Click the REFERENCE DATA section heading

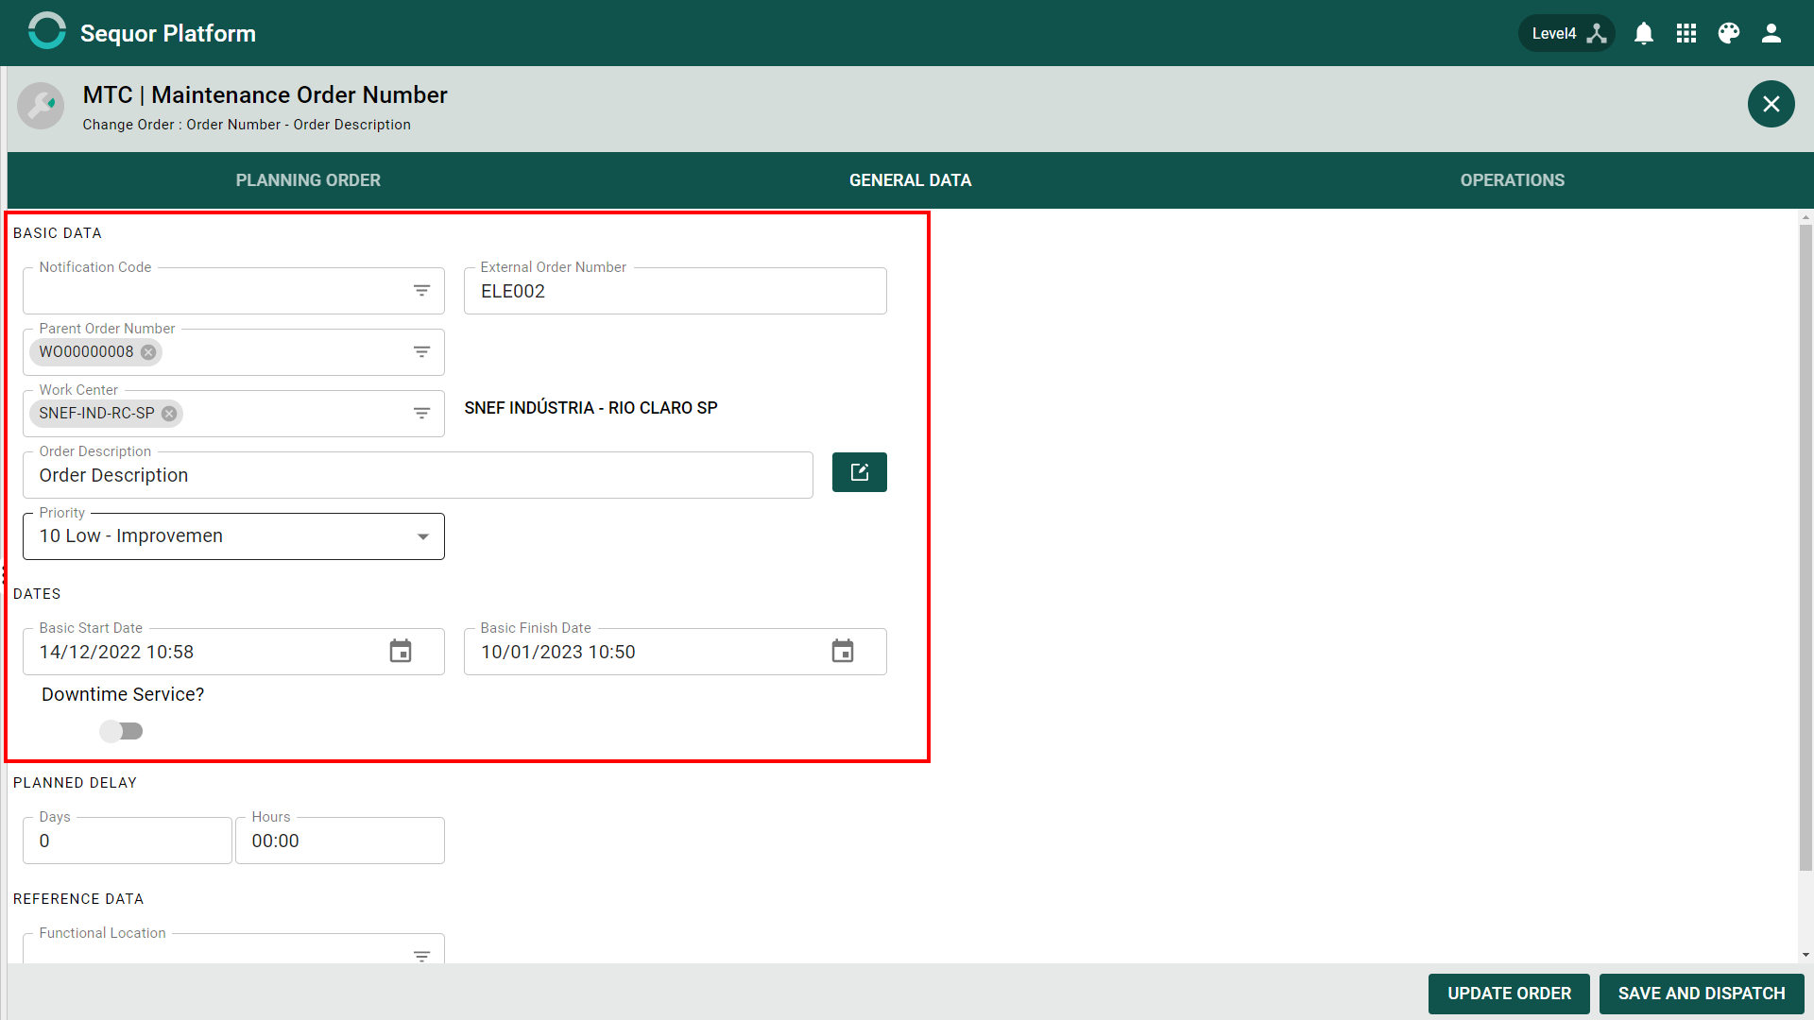coord(78,899)
